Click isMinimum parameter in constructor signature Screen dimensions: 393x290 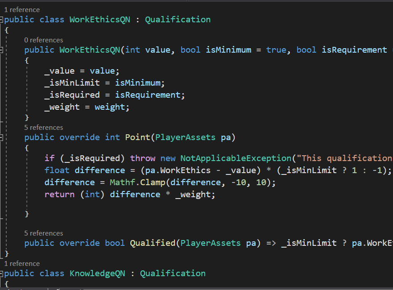click(x=228, y=50)
